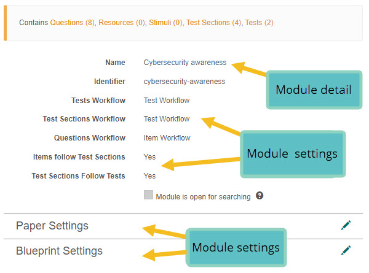Click the Blueprint Settings pencil edit icon
Image resolution: width=369 pixels, height=273 pixels.
[x=346, y=250]
